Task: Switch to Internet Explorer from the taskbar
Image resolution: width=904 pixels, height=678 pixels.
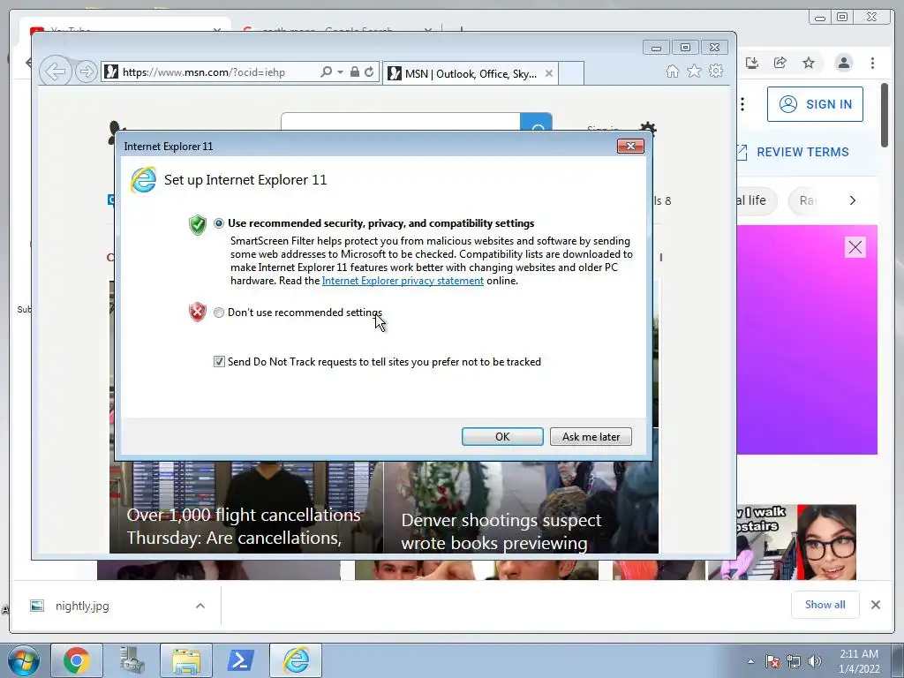Action: [296, 660]
